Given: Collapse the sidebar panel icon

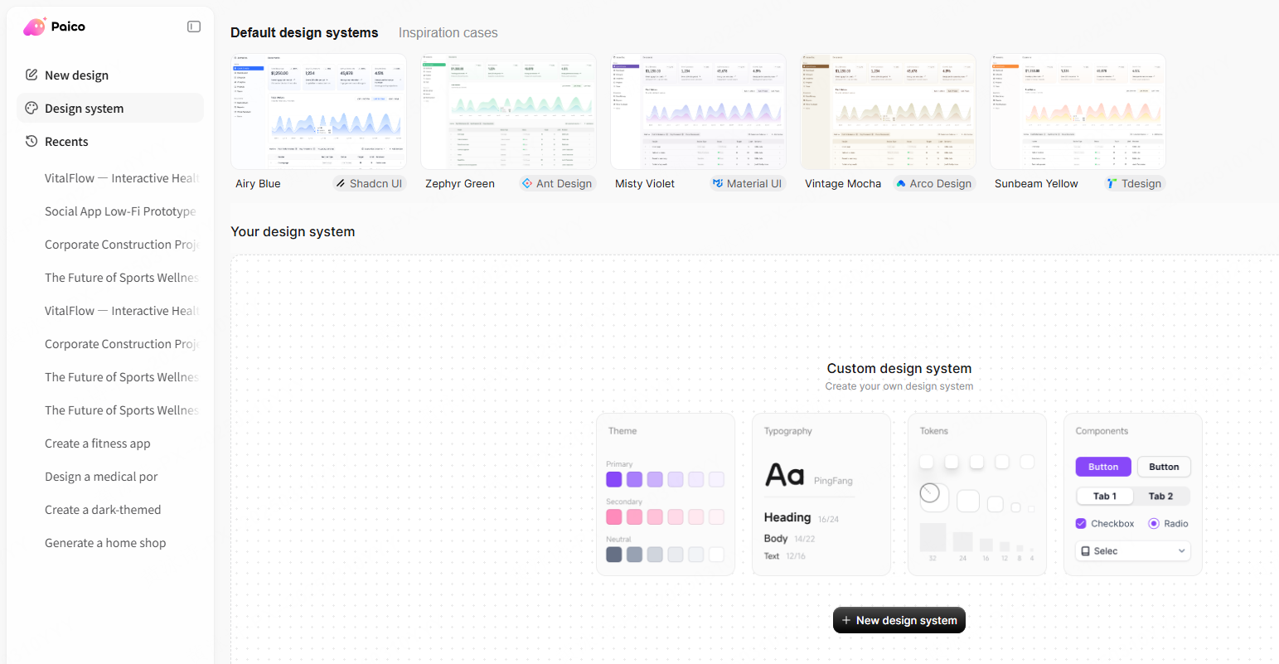Looking at the screenshot, I should click(194, 27).
